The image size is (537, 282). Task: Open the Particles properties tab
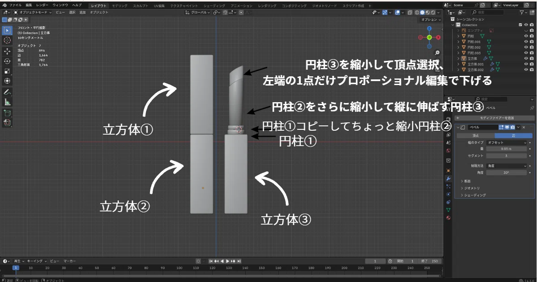448,186
